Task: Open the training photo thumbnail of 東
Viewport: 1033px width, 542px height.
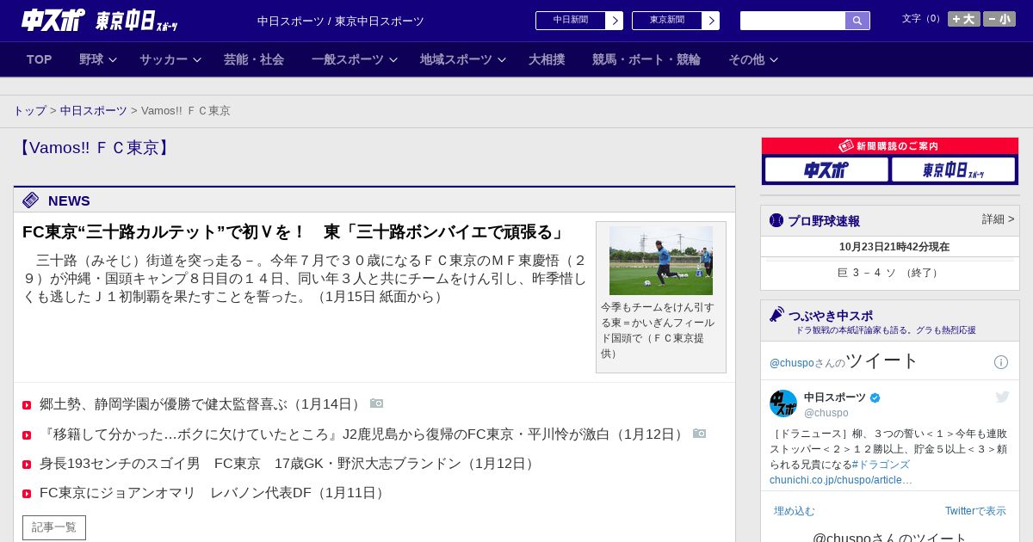Action: pos(661,261)
